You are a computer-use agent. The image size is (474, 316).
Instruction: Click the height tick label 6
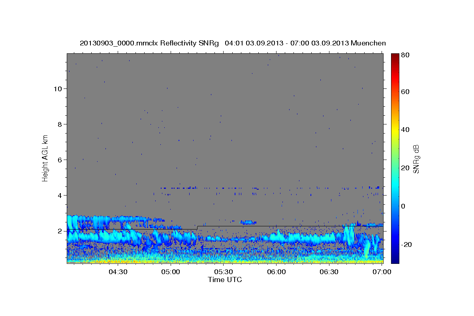(59, 160)
